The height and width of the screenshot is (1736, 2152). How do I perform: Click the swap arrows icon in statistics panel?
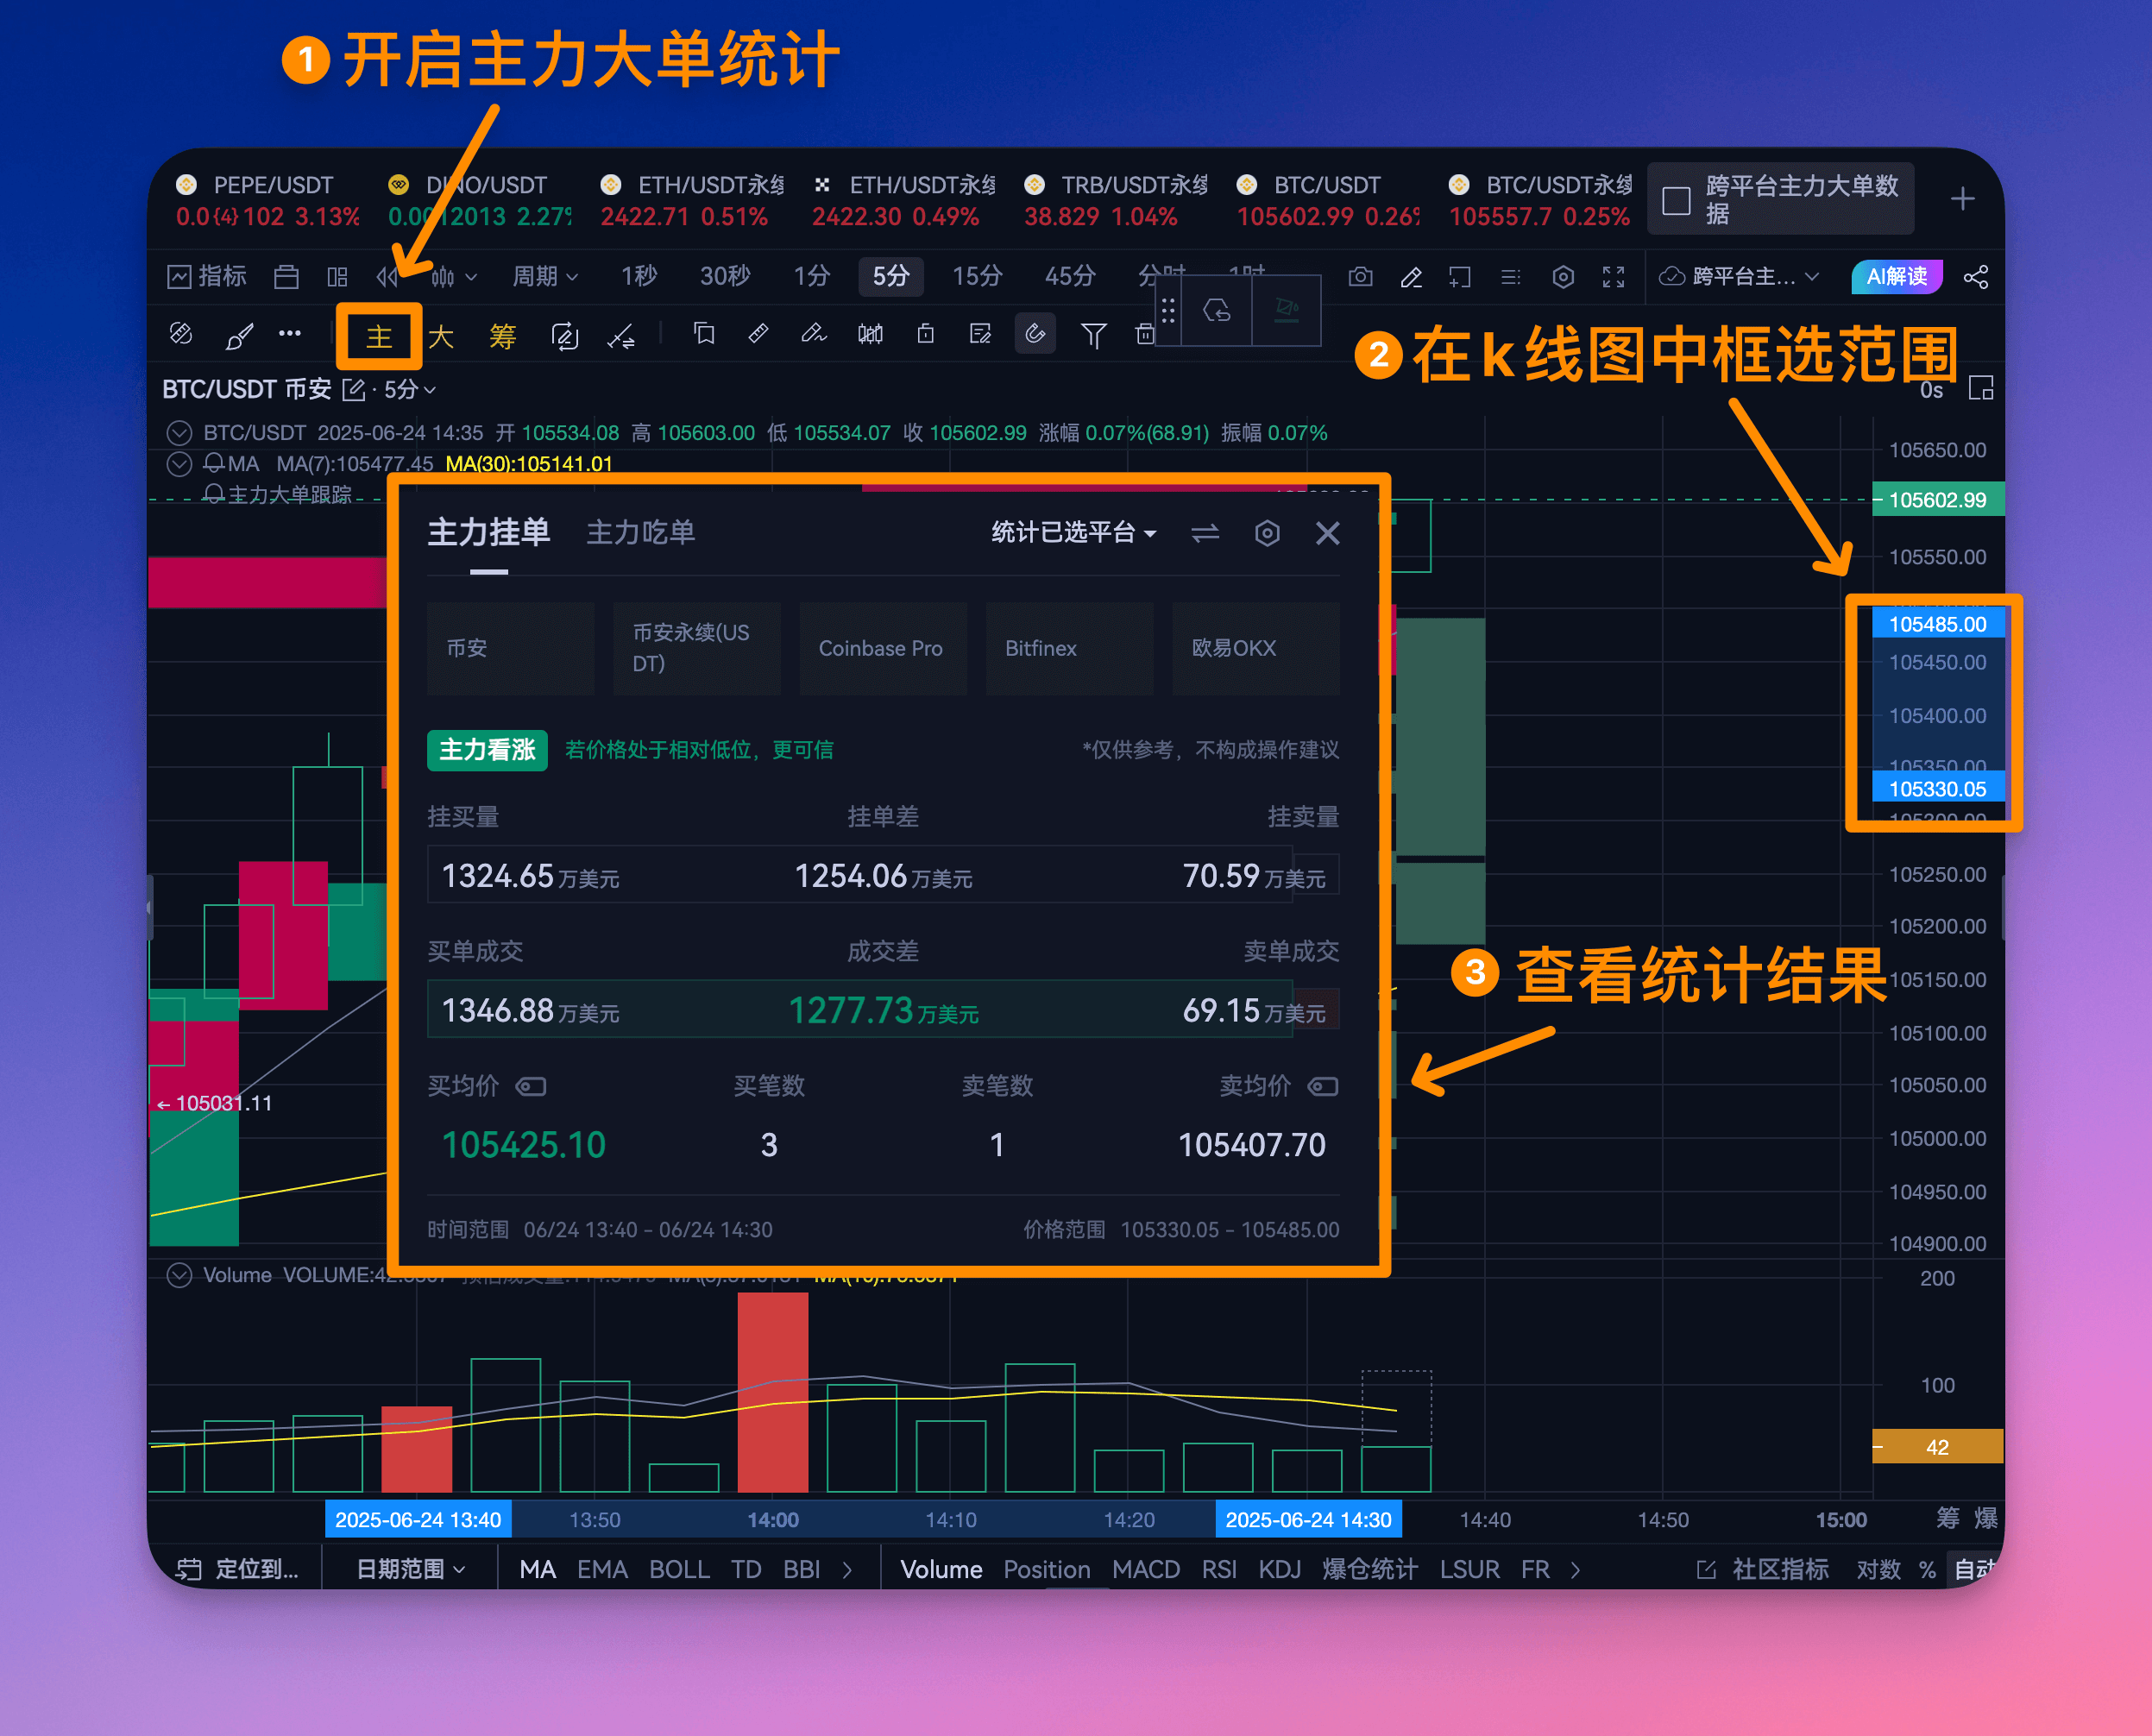point(1205,534)
